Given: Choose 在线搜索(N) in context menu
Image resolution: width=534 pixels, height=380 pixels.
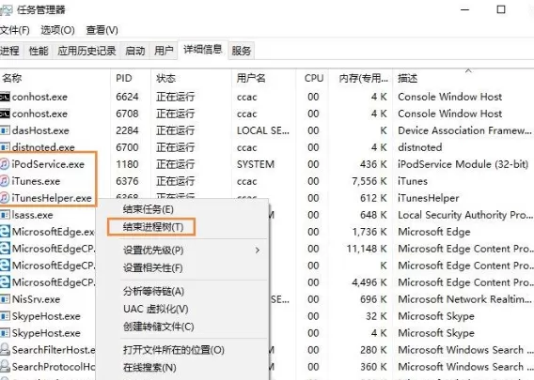Looking at the screenshot, I should 149,368.
